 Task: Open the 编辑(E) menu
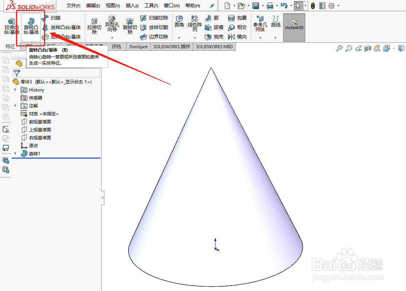(93, 6)
